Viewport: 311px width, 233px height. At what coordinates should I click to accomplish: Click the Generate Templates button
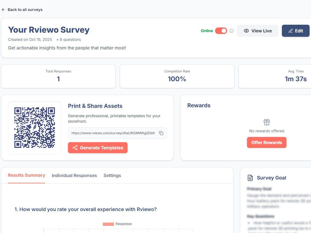click(x=98, y=148)
